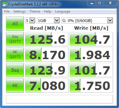Expand the G: drive selection dropdown
This screenshot has width=119, height=108.
[x=87, y=20]
